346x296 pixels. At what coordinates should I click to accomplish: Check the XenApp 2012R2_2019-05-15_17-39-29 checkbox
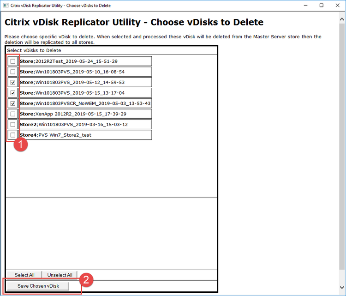tap(13, 114)
